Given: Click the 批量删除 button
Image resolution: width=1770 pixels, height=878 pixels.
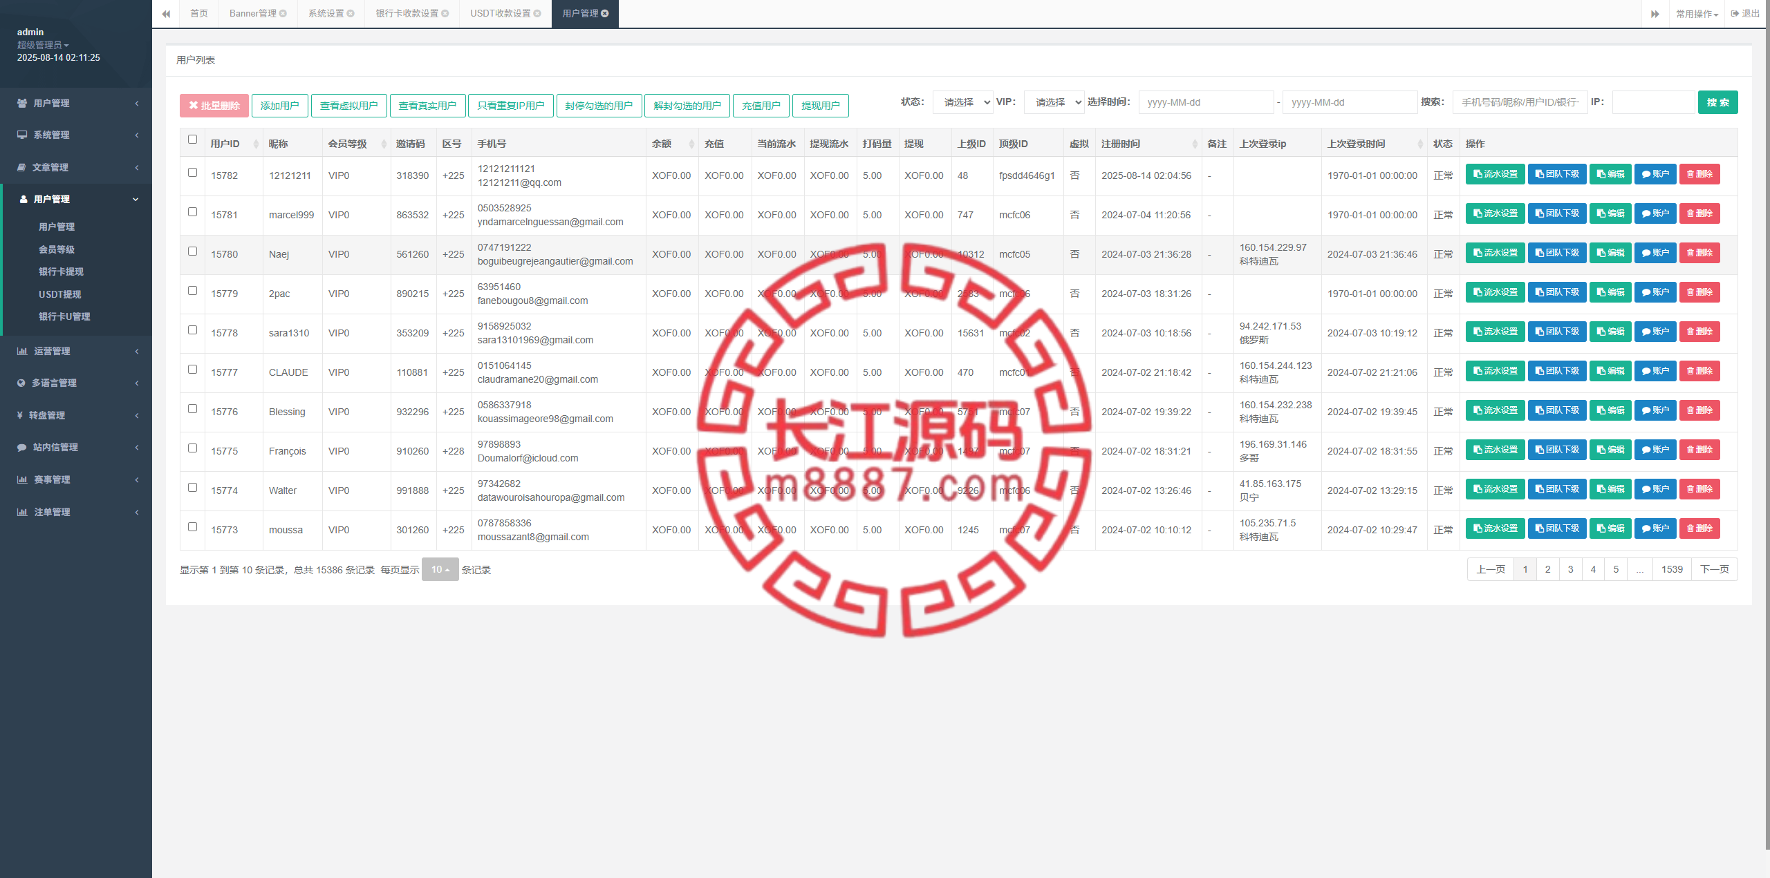Looking at the screenshot, I should point(214,106).
